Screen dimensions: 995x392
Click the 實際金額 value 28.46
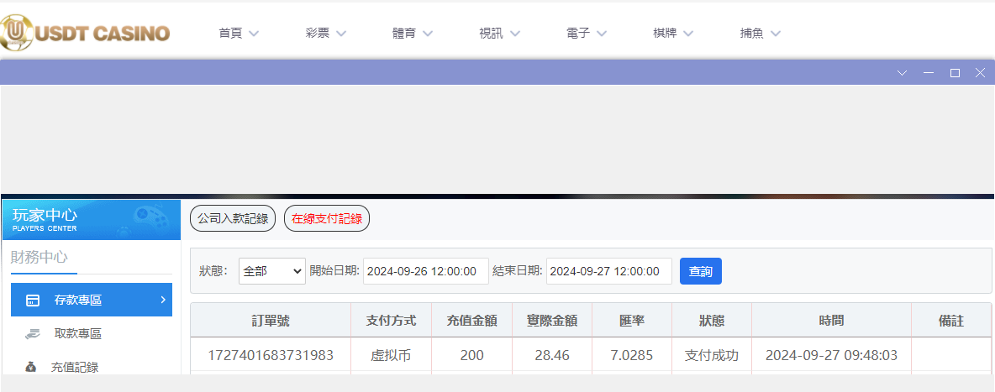click(552, 355)
